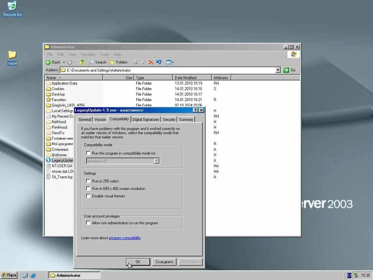Viewport: 373px width, 280px height.
Task: Open the Favorites menu in Explorer
Action: [x=88, y=54]
